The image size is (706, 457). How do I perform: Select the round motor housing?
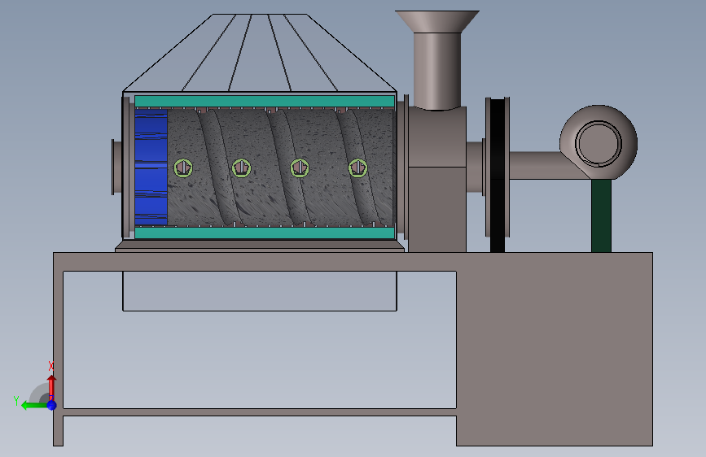point(599,143)
